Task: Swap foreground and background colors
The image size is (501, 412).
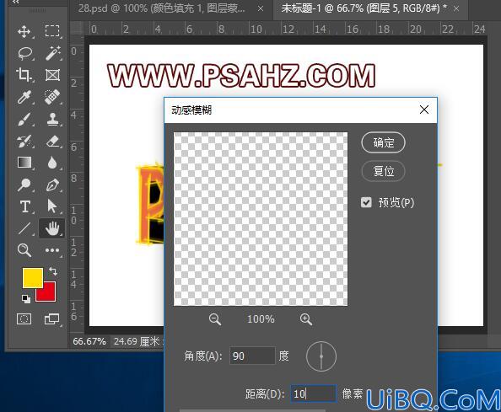Action: (53, 271)
